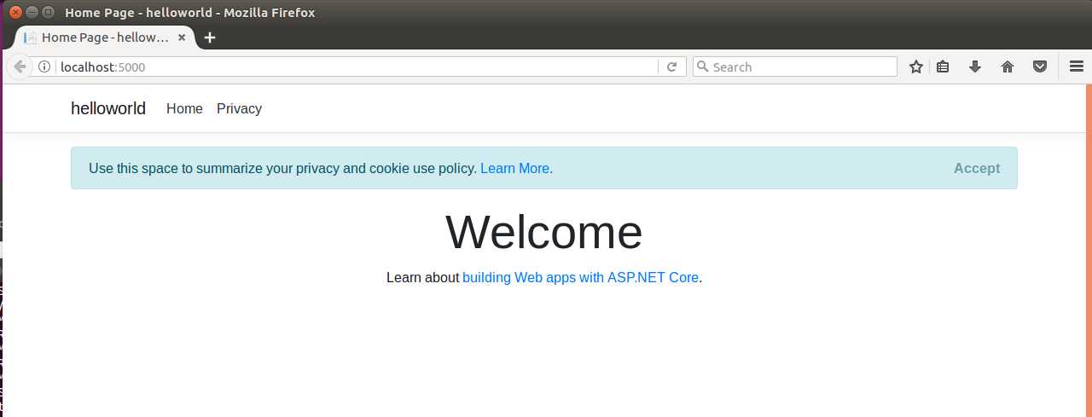1092x417 pixels.
Task: Show your bookmarks list
Action: [x=943, y=67]
